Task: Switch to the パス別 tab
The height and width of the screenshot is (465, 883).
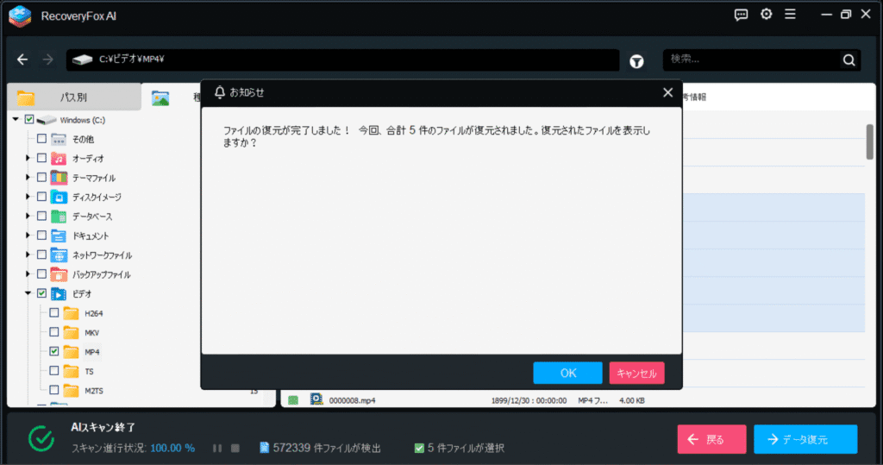Action: point(74,97)
